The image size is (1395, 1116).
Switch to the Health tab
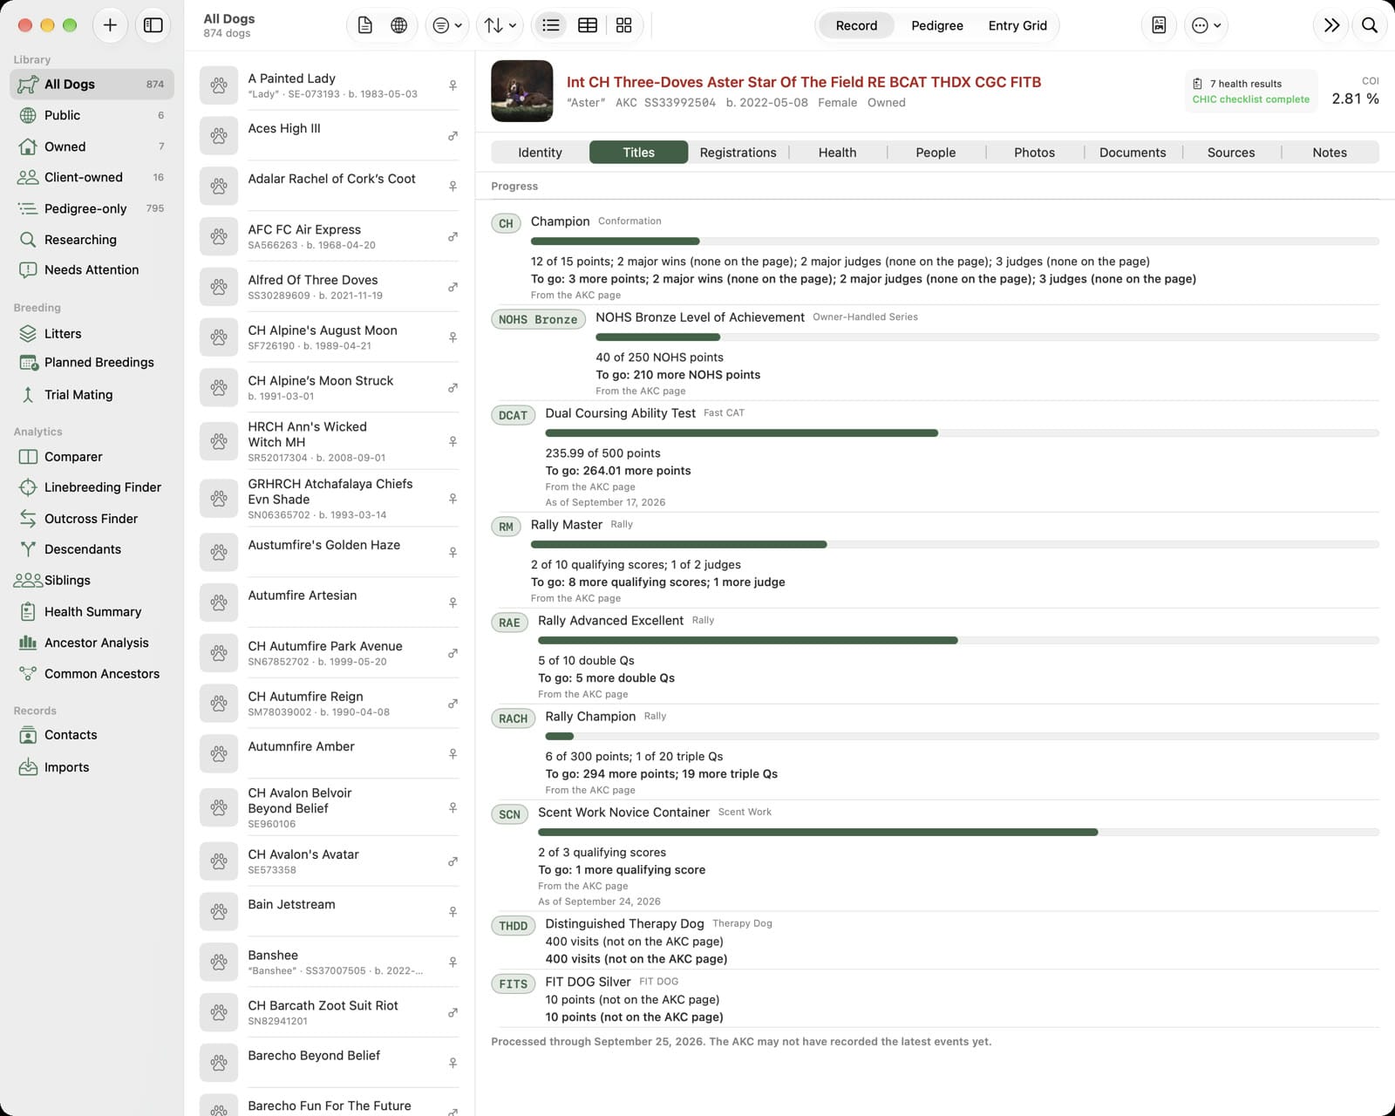coord(837,153)
